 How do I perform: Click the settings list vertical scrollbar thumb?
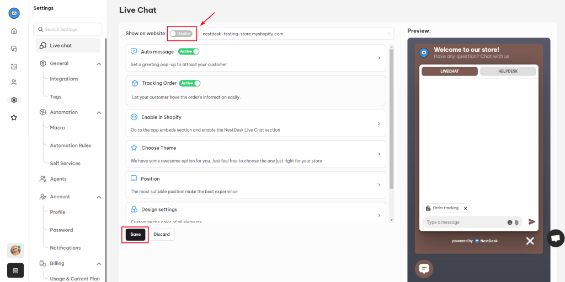click(x=392, y=119)
